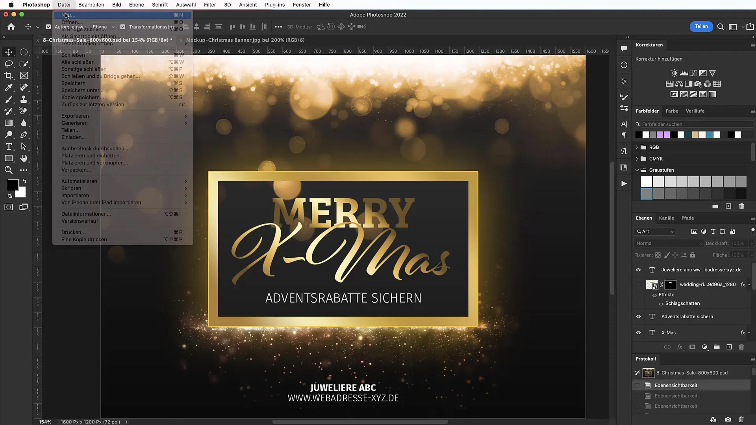Select the Frame tool
756x425 pixels.
coord(24,76)
